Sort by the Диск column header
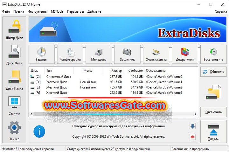229x152 pixels. coord(37,71)
